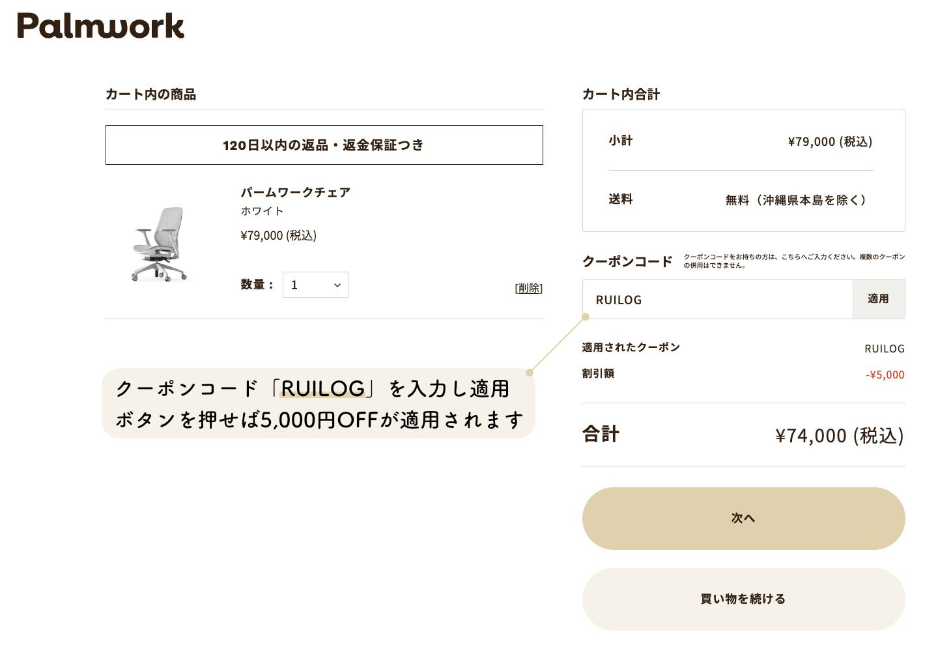Click the -¥5,000 discount amount

click(884, 374)
